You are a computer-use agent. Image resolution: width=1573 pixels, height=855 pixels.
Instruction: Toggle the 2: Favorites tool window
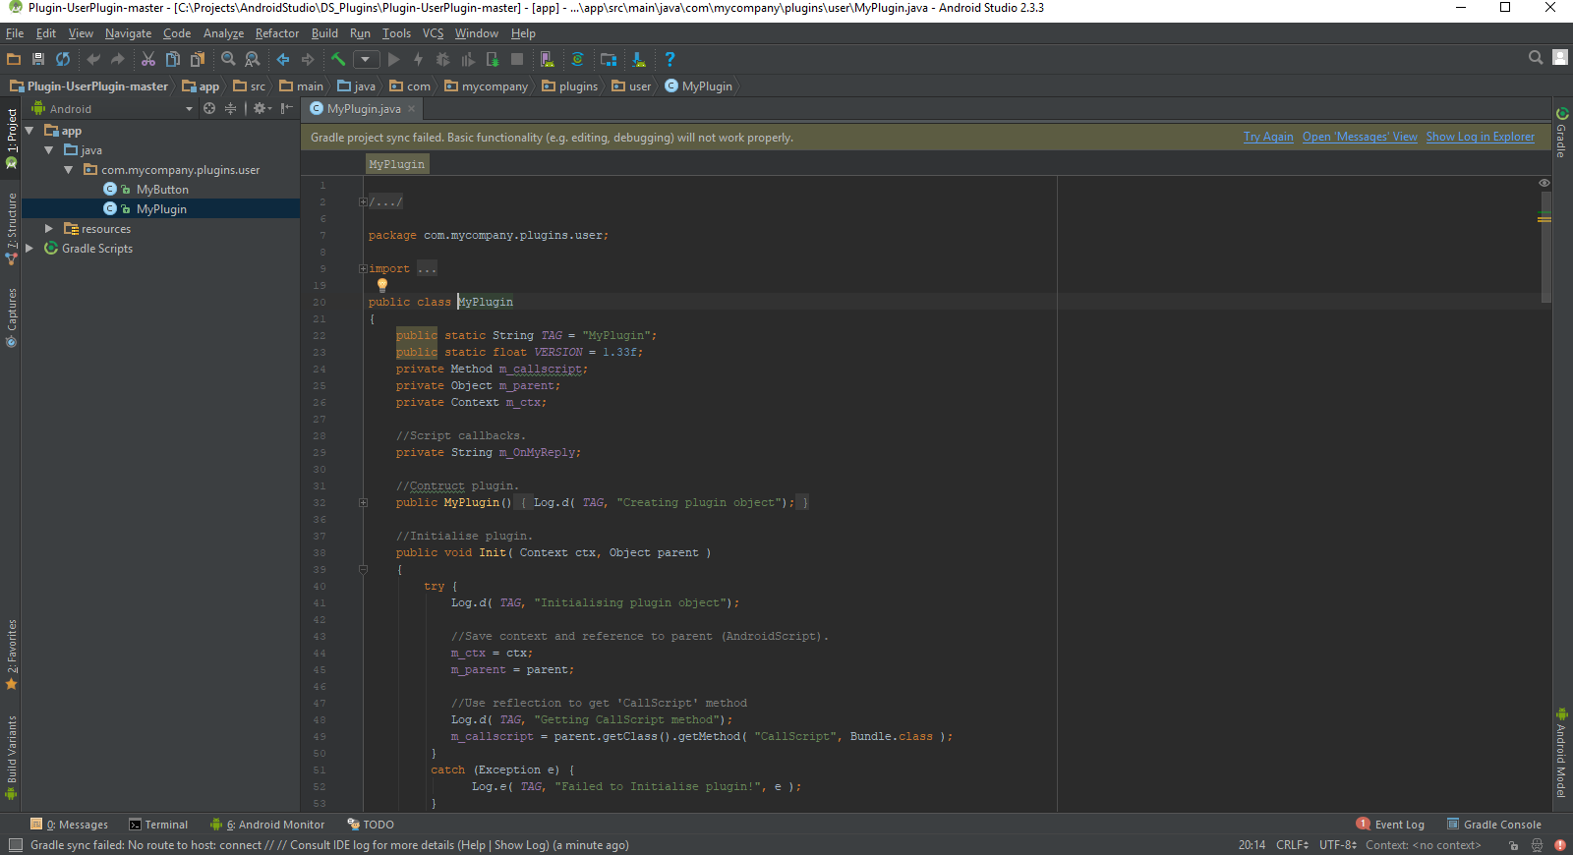tap(11, 655)
